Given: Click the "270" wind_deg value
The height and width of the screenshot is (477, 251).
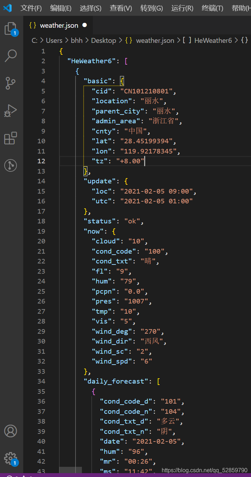Looking at the screenshot, I should (150, 332).
